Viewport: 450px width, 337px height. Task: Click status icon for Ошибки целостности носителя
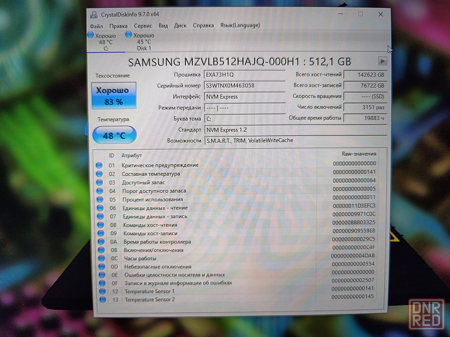point(102,275)
